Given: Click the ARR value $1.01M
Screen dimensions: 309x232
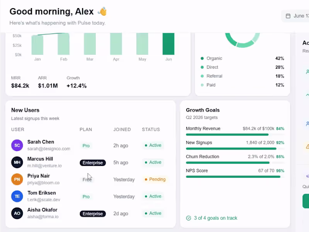Looking at the screenshot, I should pos(48,86).
